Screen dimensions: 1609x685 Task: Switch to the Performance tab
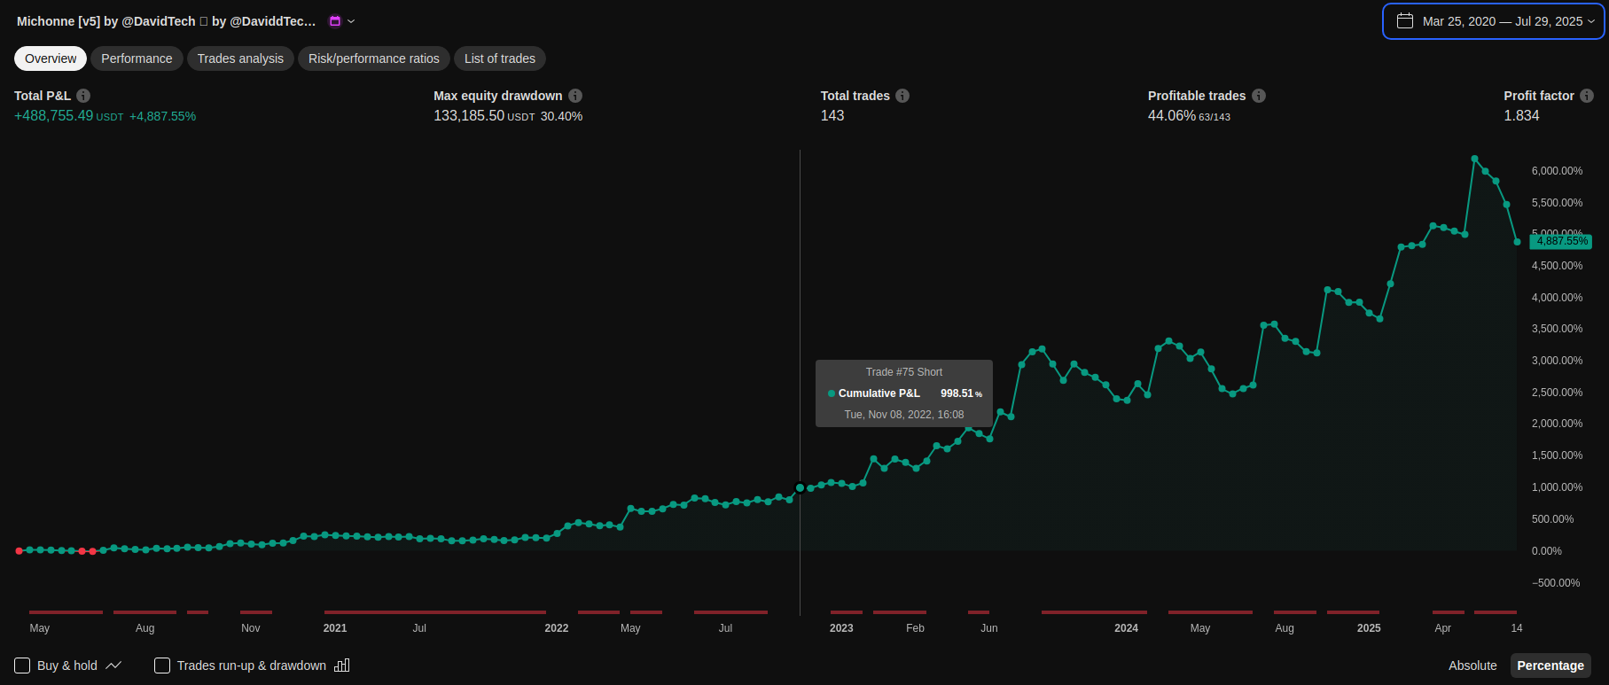point(137,58)
